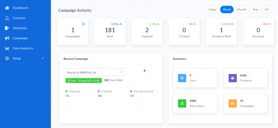This screenshot has height=128, width=278.
Task: Click the green Sent - 18 Aug,2021 badge
Action: point(83,80)
